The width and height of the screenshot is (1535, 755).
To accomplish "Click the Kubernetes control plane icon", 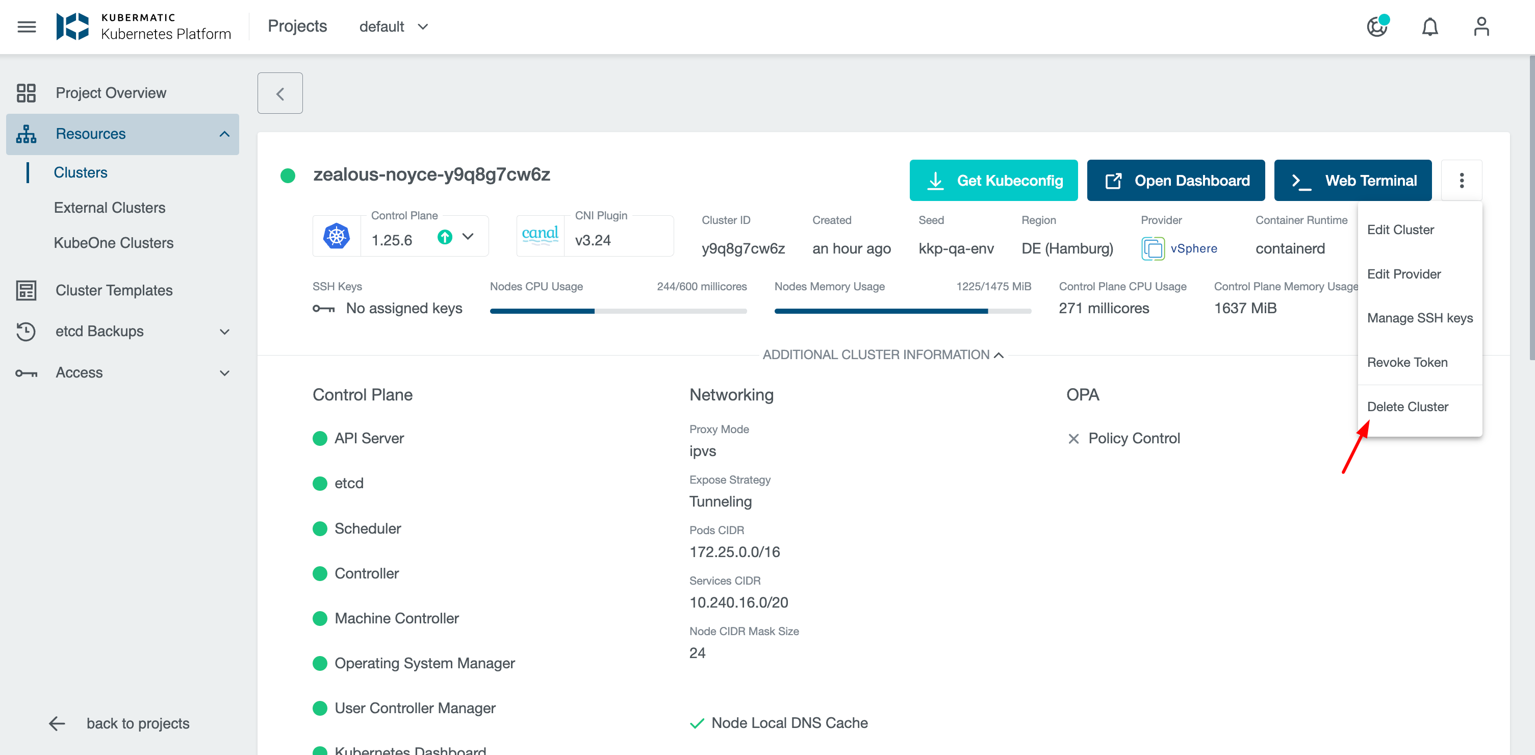I will [x=336, y=235].
